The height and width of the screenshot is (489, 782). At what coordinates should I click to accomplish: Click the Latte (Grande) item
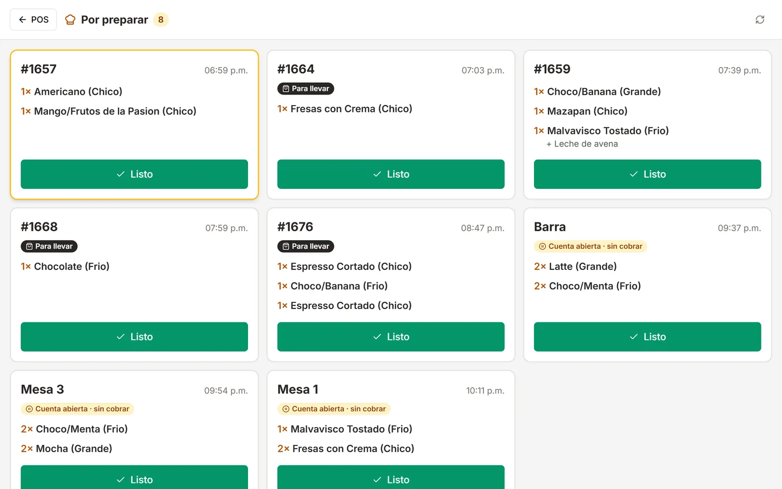coord(583,267)
